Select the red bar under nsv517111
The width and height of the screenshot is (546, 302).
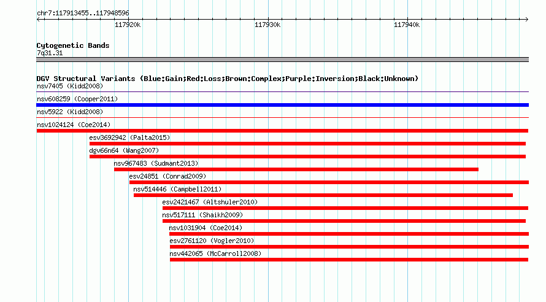[x=344, y=221]
